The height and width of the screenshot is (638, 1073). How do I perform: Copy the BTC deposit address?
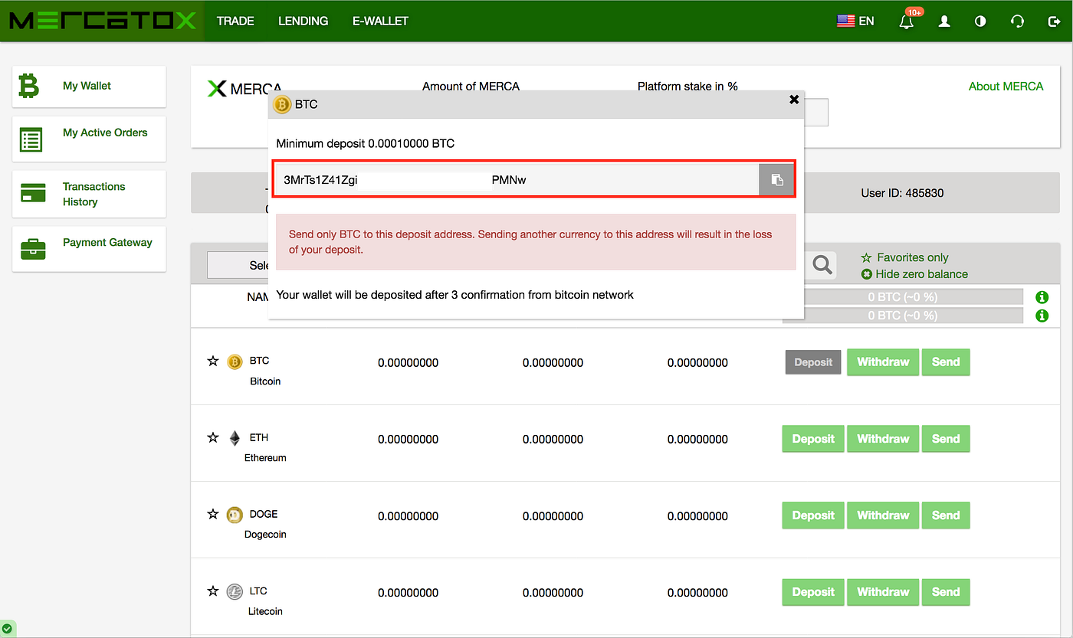[776, 180]
